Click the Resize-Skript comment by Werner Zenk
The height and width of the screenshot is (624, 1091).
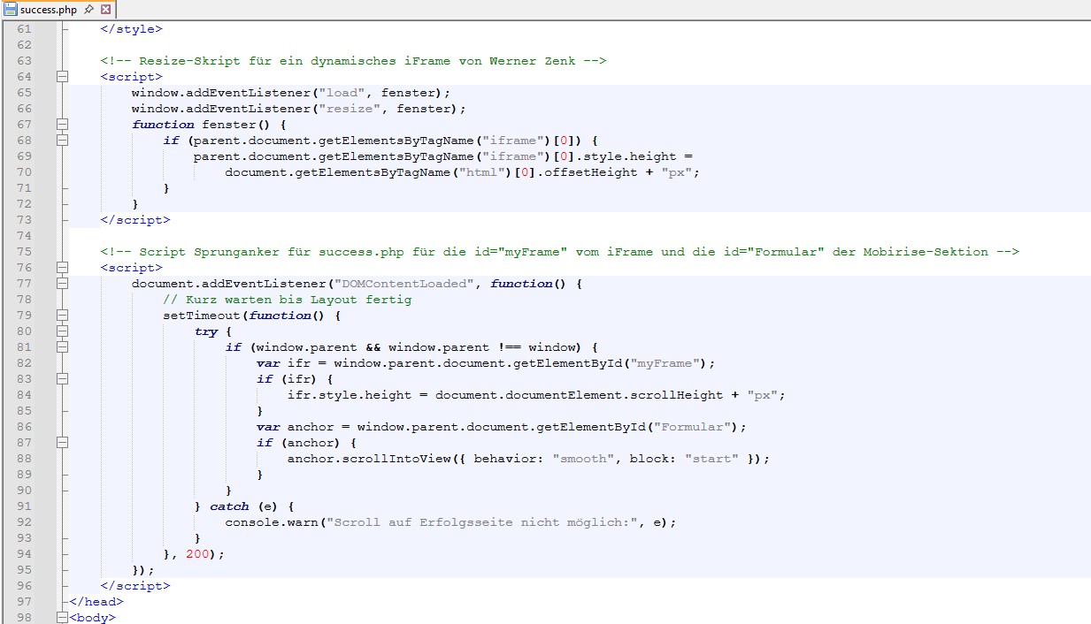coord(353,61)
